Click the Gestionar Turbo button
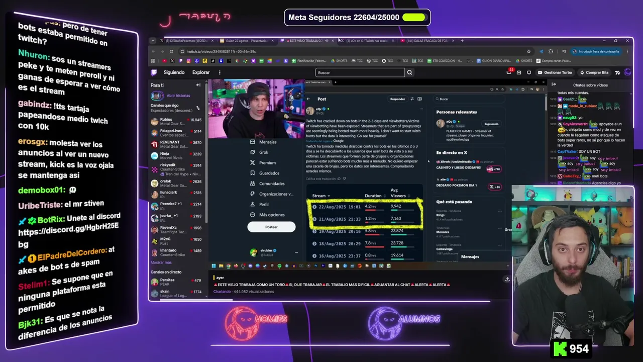 point(555,72)
